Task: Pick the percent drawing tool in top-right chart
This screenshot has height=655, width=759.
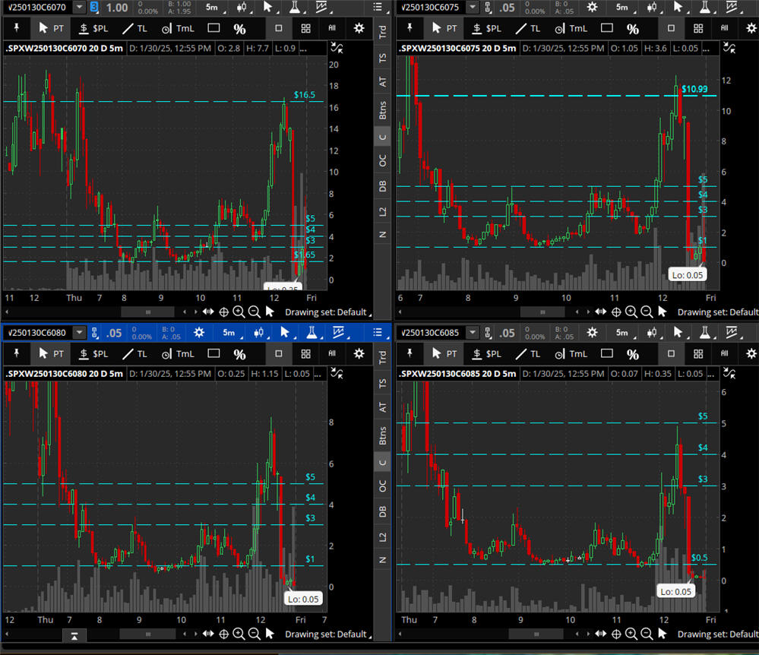Action: pyautogui.click(x=632, y=29)
